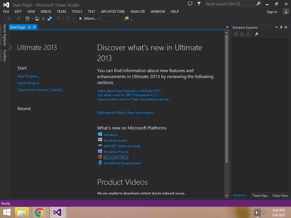Screen dimensions: 291x218
Task: Click the green Attach play button
Action: 80,18
